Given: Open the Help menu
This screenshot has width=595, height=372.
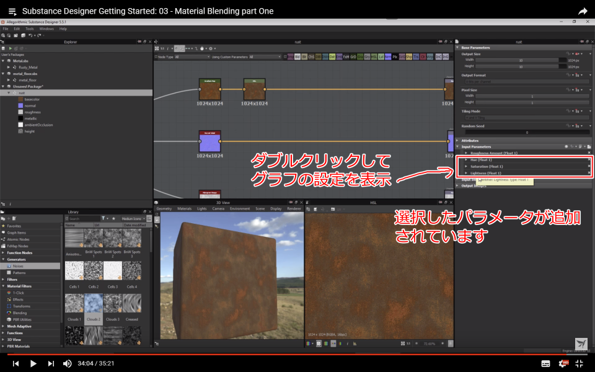Looking at the screenshot, I should pos(63,29).
